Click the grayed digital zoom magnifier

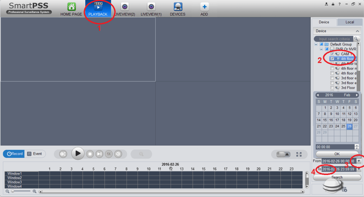click(141, 154)
